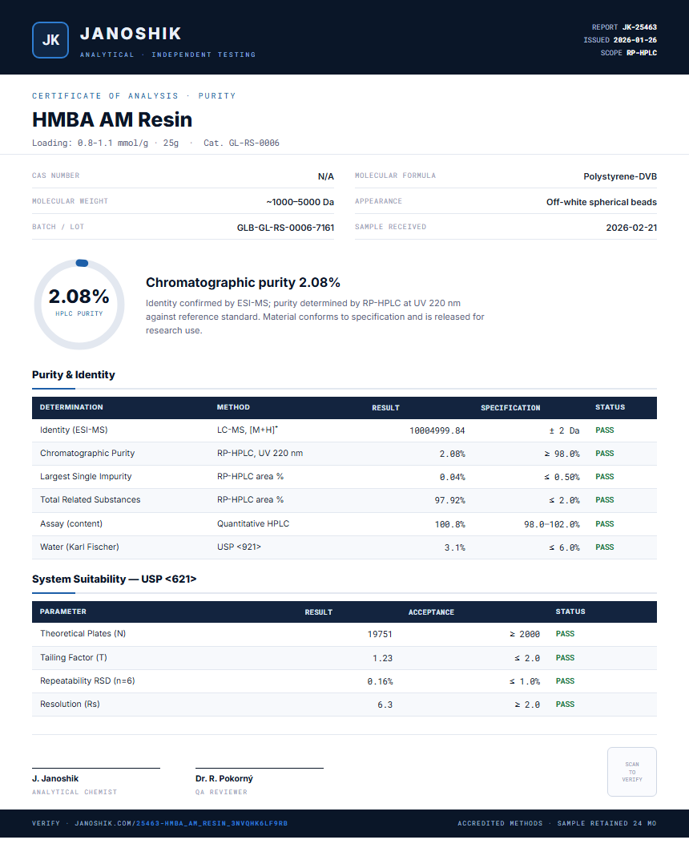This screenshot has height=860, width=689.
Task: Click the Purity & Identity section heading
Action: [x=74, y=374]
